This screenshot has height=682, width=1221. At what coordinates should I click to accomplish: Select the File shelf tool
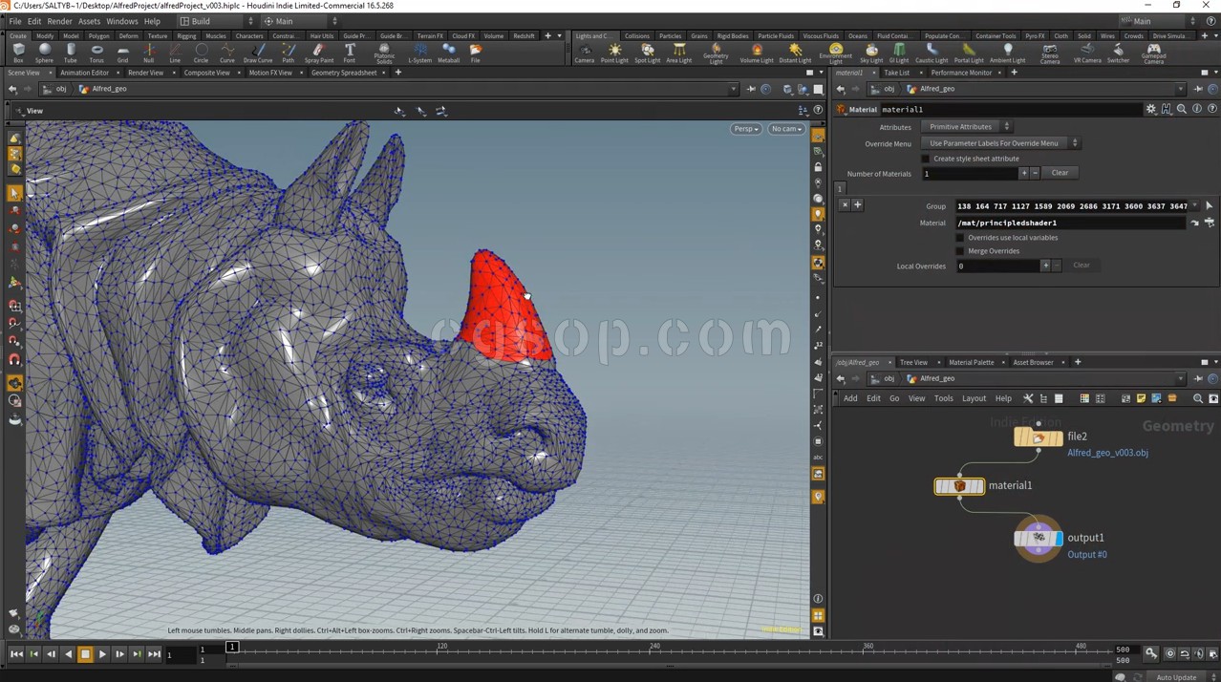point(475,53)
